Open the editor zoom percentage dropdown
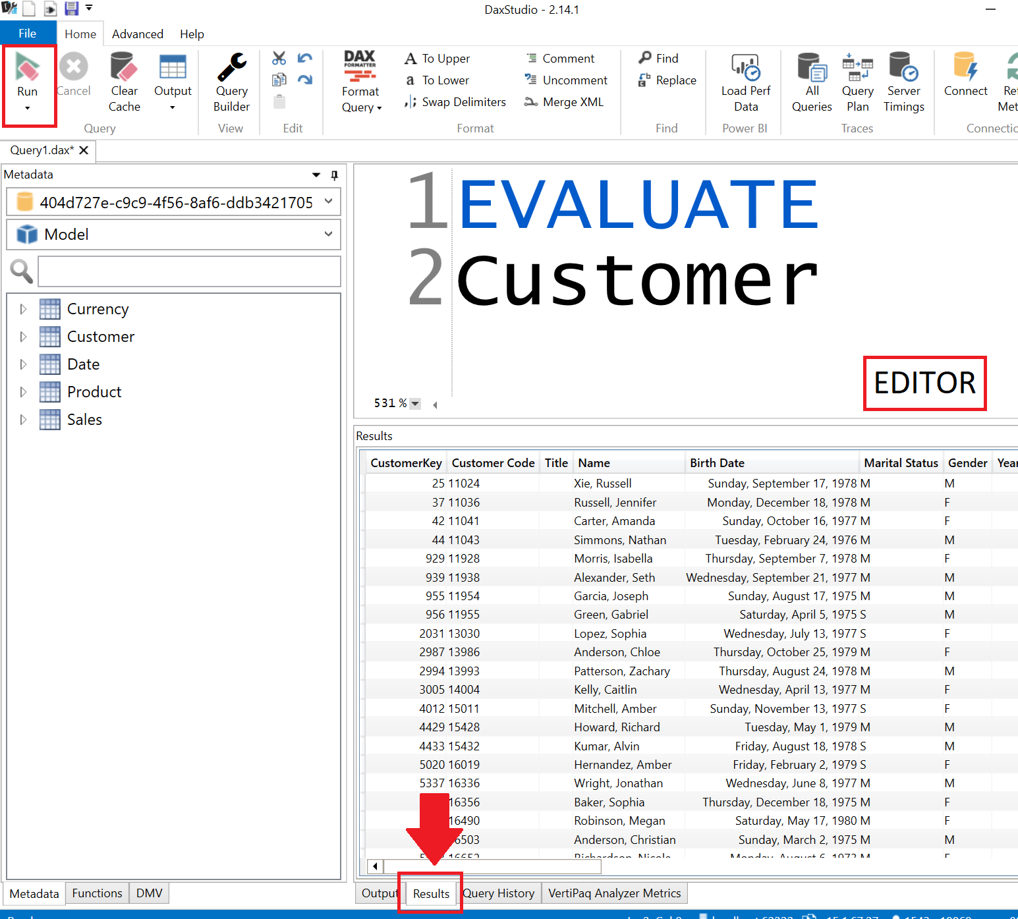Screen dimensions: 1018x919 (415, 403)
